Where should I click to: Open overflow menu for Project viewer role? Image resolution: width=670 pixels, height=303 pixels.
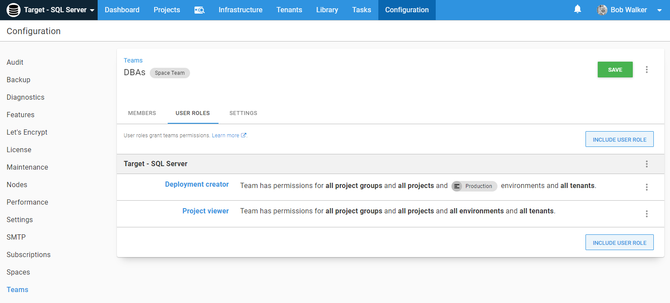(x=646, y=214)
